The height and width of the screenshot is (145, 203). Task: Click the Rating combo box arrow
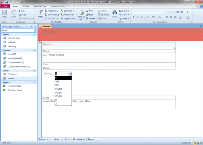70,74
